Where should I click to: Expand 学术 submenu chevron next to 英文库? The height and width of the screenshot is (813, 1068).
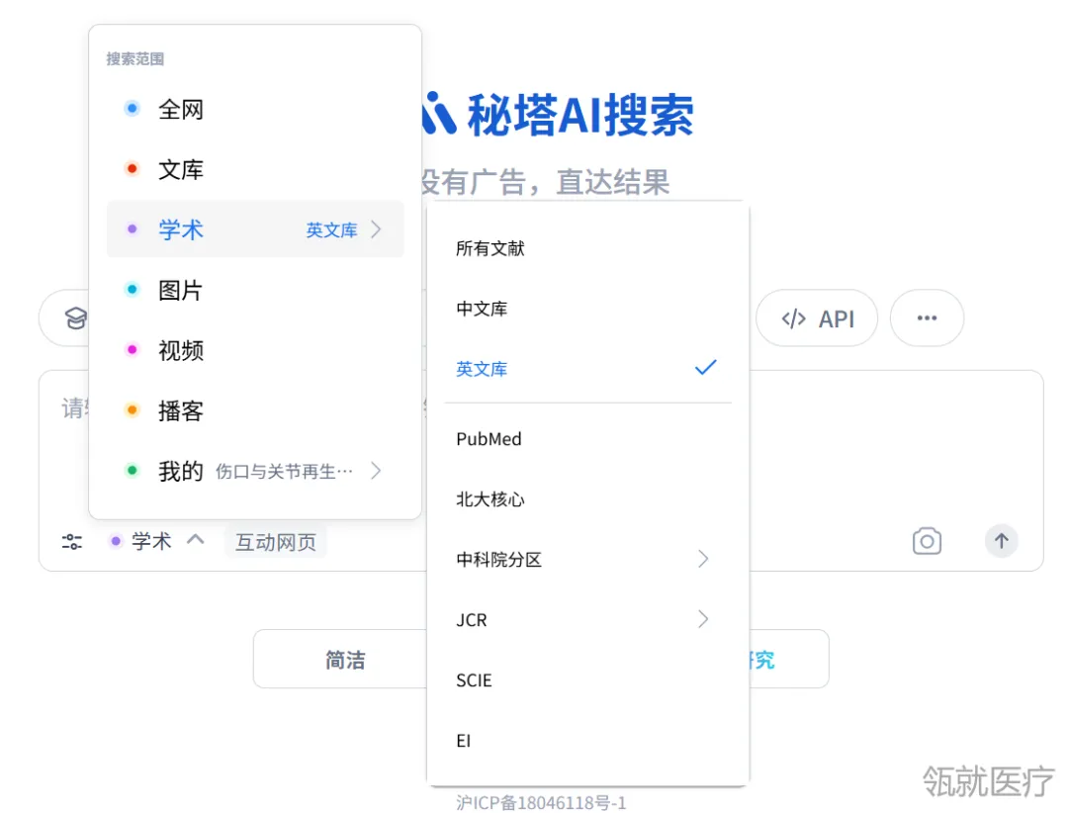coord(376,229)
